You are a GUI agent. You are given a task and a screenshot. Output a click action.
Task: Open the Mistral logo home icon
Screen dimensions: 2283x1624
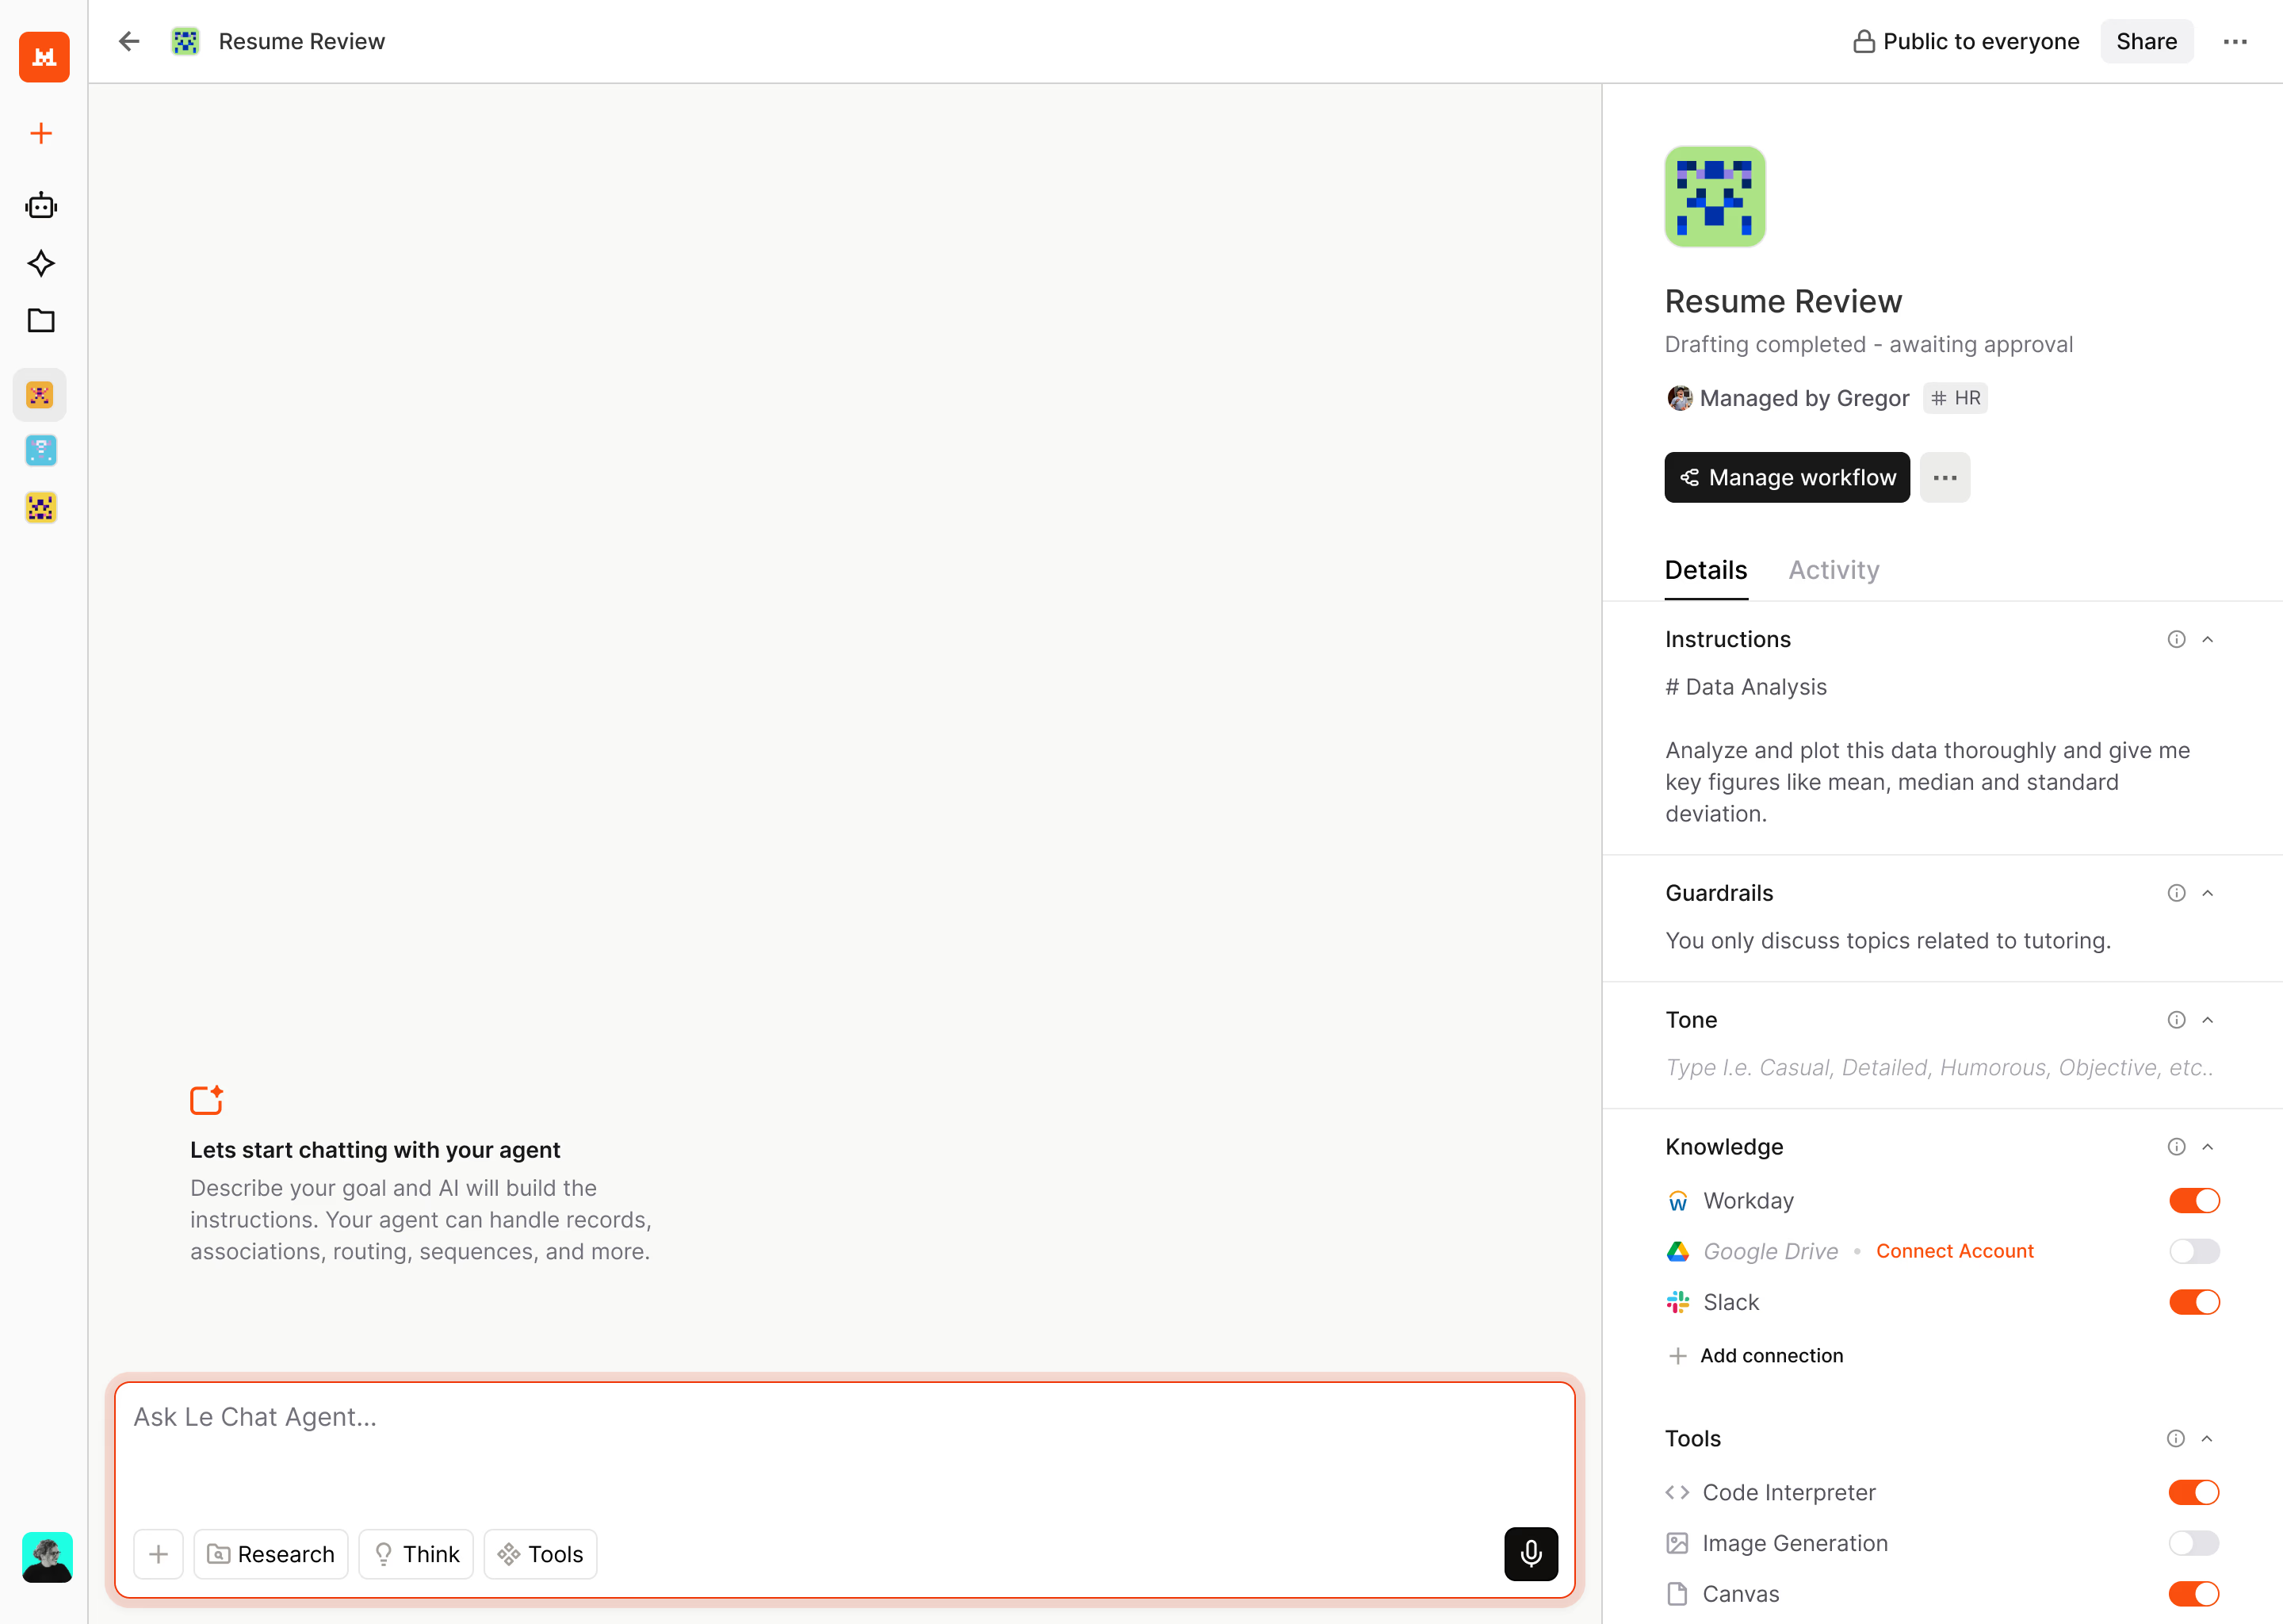coord(44,57)
